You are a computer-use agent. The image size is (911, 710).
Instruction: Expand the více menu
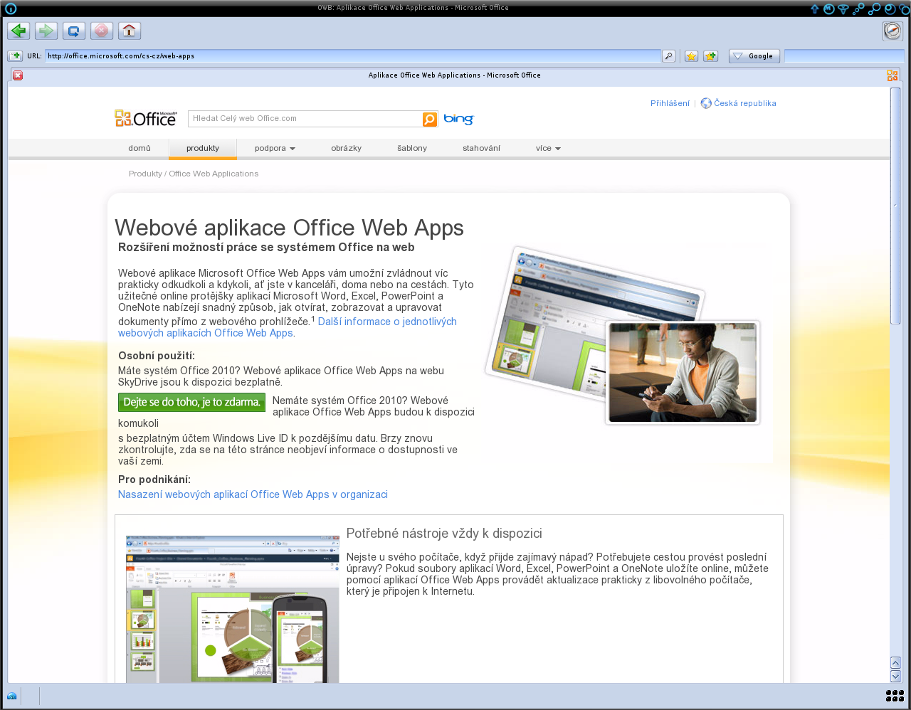pyautogui.click(x=548, y=148)
